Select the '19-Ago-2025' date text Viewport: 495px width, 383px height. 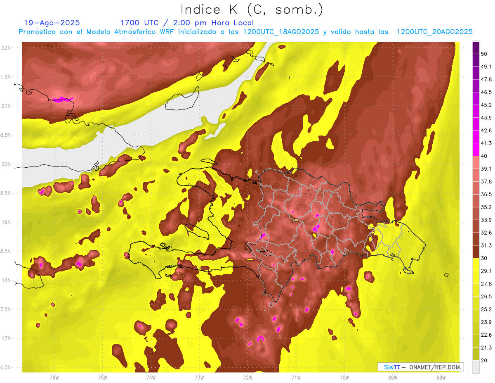pyautogui.click(x=52, y=23)
